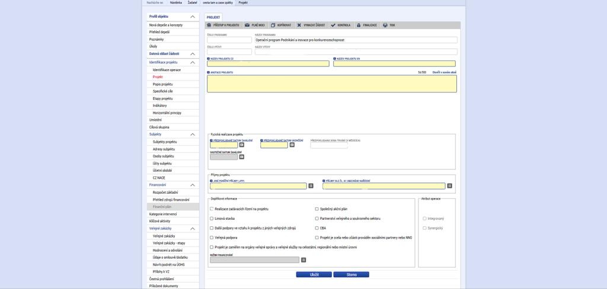Image resolution: width=607 pixels, height=289 pixels.
Task: Click Předpokládané datum zahájení date field
Action: [x=223, y=145]
